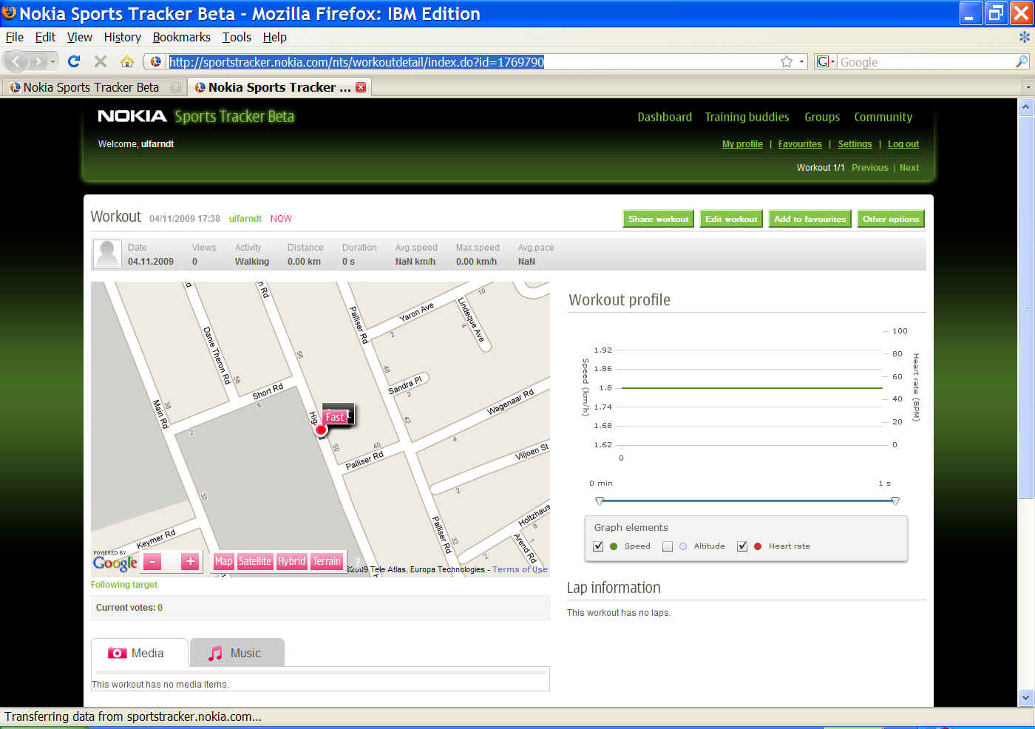This screenshot has width=1035, height=729.
Task: Click the Share workout button
Action: pyautogui.click(x=658, y=219)
